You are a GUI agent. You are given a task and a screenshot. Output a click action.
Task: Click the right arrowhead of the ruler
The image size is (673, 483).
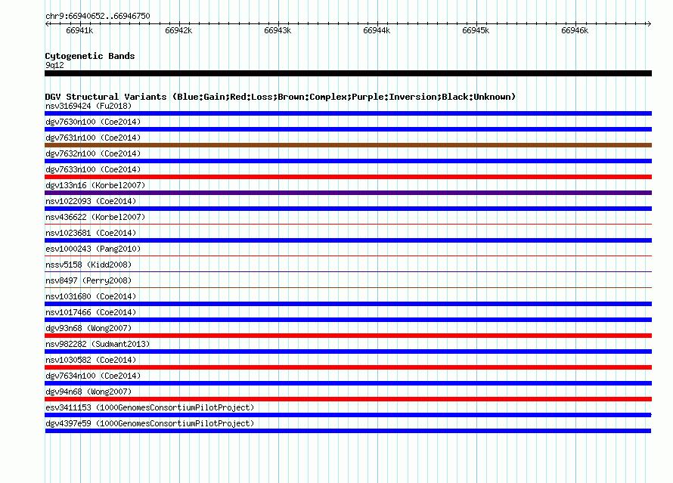(x=649, y=23)
